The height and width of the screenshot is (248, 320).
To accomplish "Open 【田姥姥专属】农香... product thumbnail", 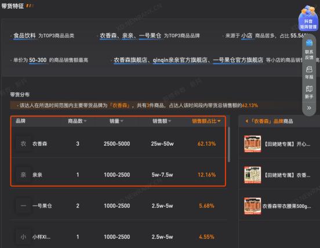I will click(253, 175).
